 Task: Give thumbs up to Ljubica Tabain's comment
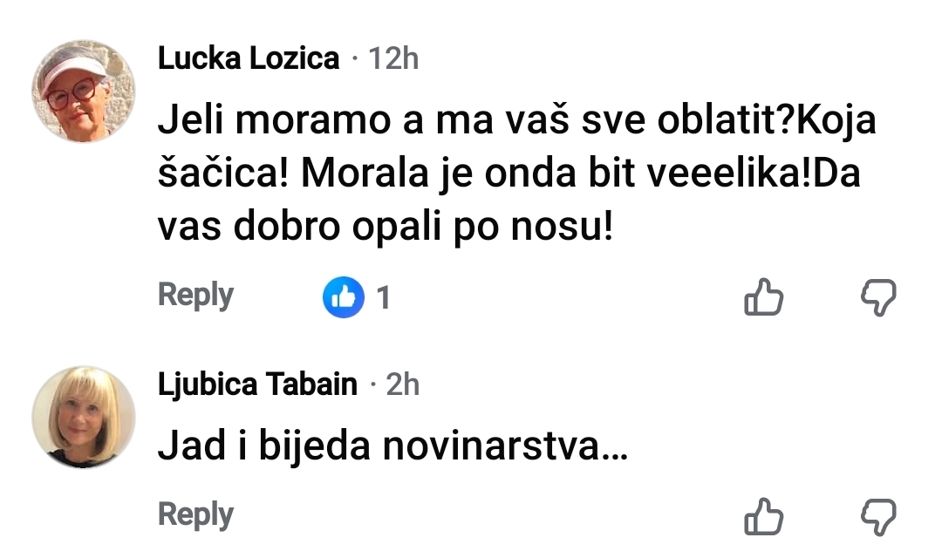763,516
